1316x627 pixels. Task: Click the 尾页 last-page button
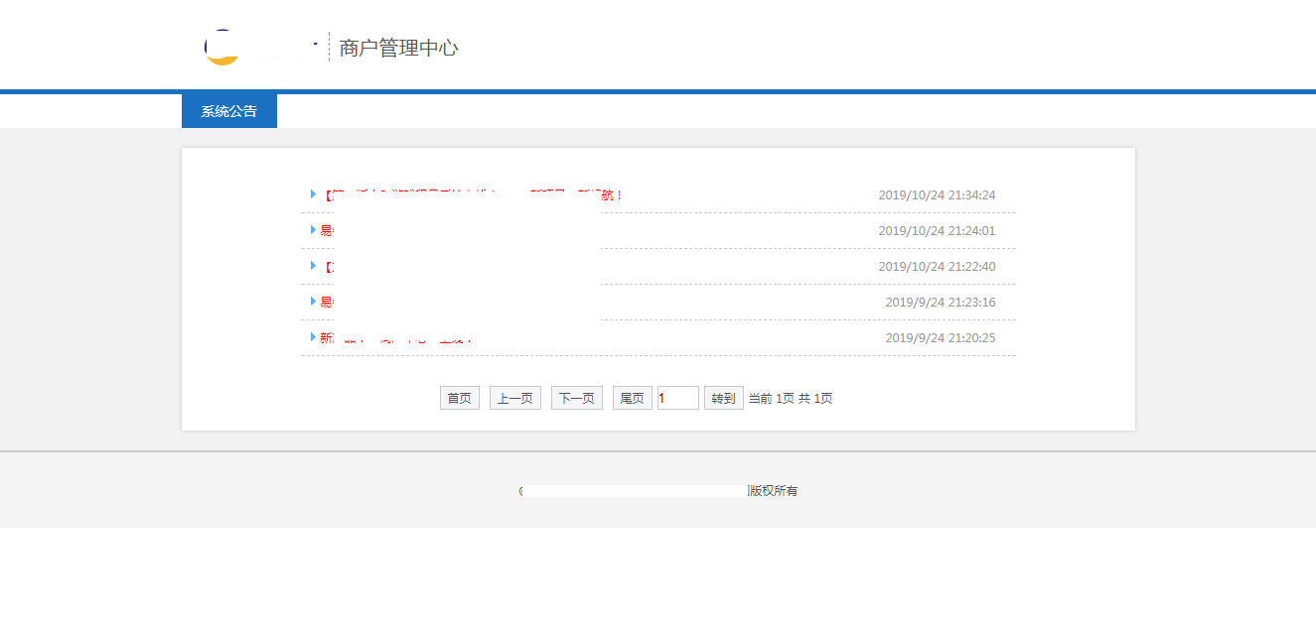632,397
